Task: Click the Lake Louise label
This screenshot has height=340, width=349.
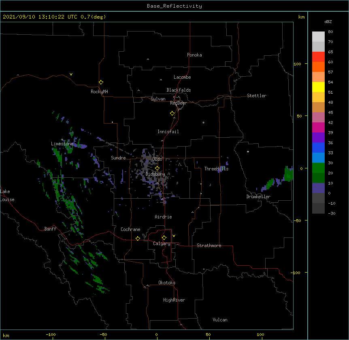Action: (x=6, y=195)
